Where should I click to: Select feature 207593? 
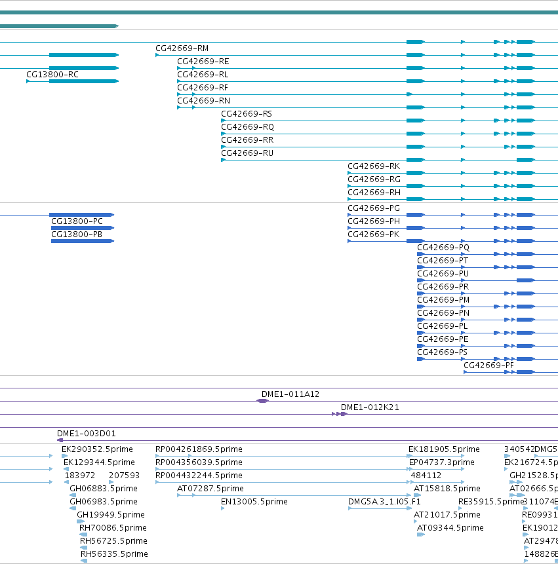coord(124,476)
